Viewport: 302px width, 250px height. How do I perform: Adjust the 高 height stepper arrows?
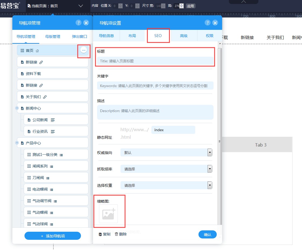(x=182, y=6)
